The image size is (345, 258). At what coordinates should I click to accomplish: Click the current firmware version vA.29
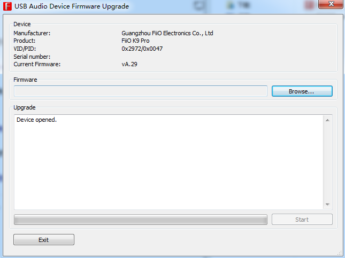(x=129, y=64)
